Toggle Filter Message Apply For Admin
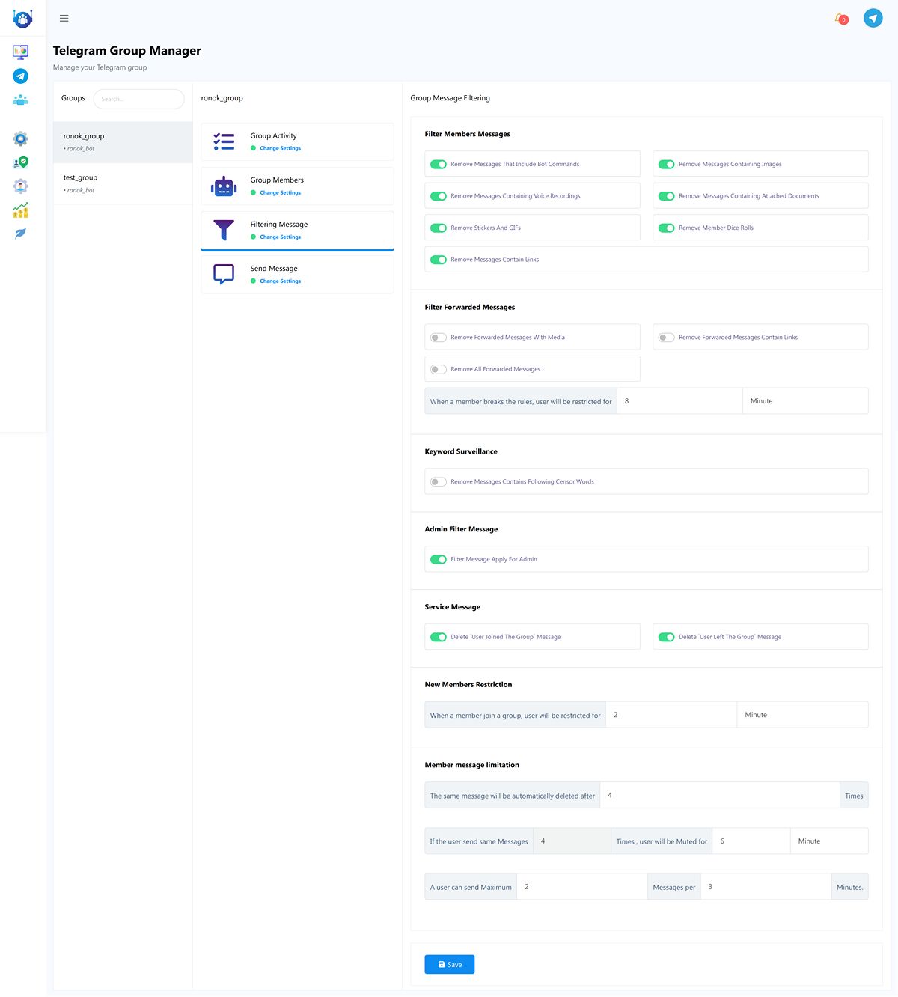898x997 pixels. point(439,560)
